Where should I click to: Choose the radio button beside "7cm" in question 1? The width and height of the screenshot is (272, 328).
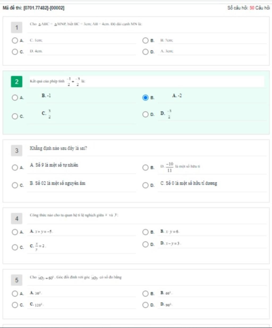(145, 40)
